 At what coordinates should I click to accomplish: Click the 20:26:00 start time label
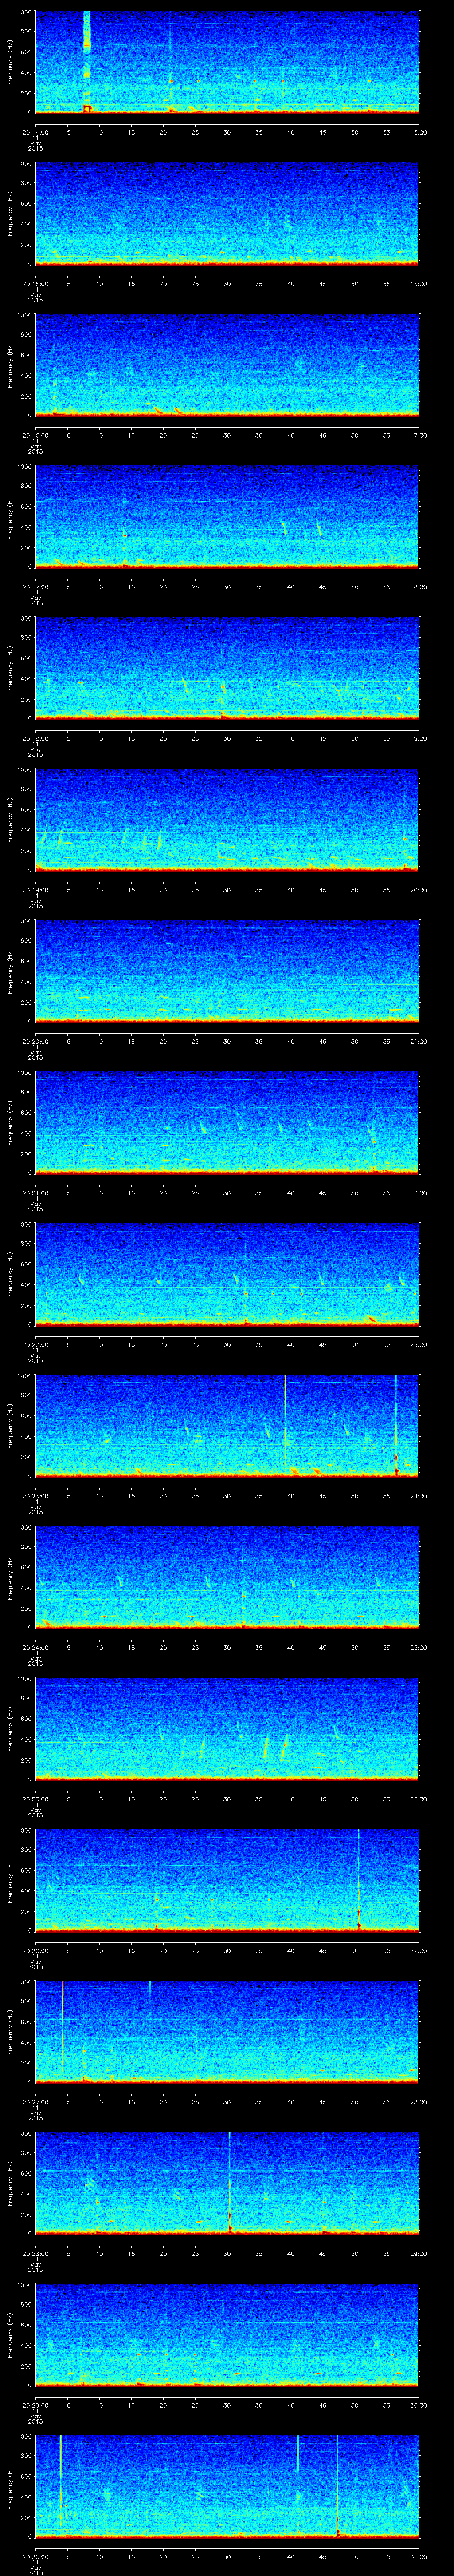[x=35, y=1950]
